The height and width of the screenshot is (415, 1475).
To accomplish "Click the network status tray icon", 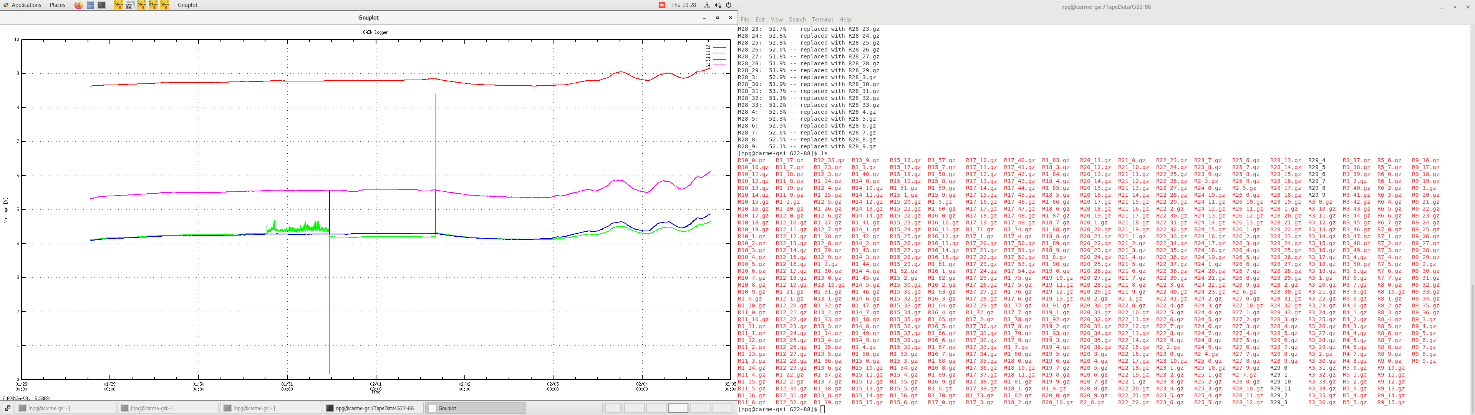I will [707, 5].
